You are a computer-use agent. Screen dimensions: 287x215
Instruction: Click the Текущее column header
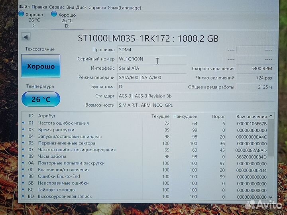(x=160, y=116)
